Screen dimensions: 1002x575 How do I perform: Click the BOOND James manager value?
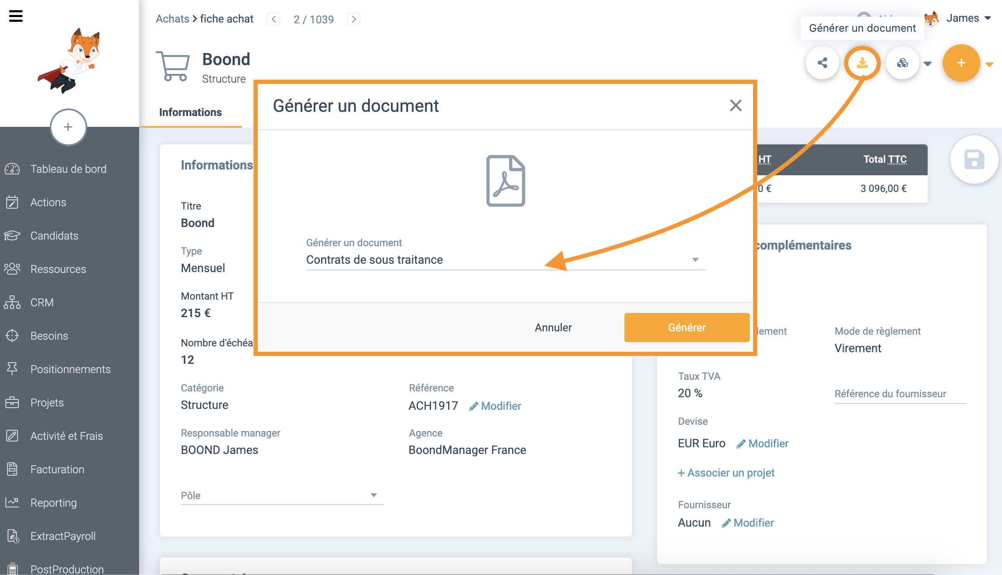[x=219, y=450]
